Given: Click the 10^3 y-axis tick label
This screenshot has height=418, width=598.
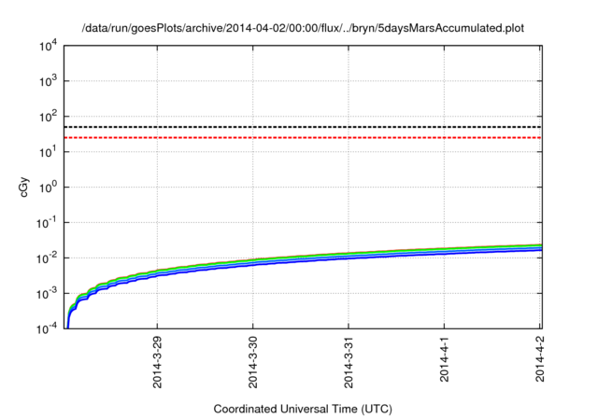Looking at the screenshot, I should (x=49, y=81).
